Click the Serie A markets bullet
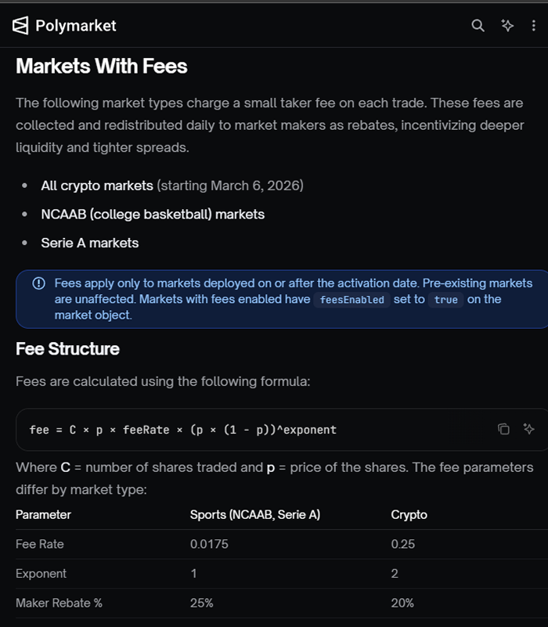The image size is (548, 627). pos(89,243)
